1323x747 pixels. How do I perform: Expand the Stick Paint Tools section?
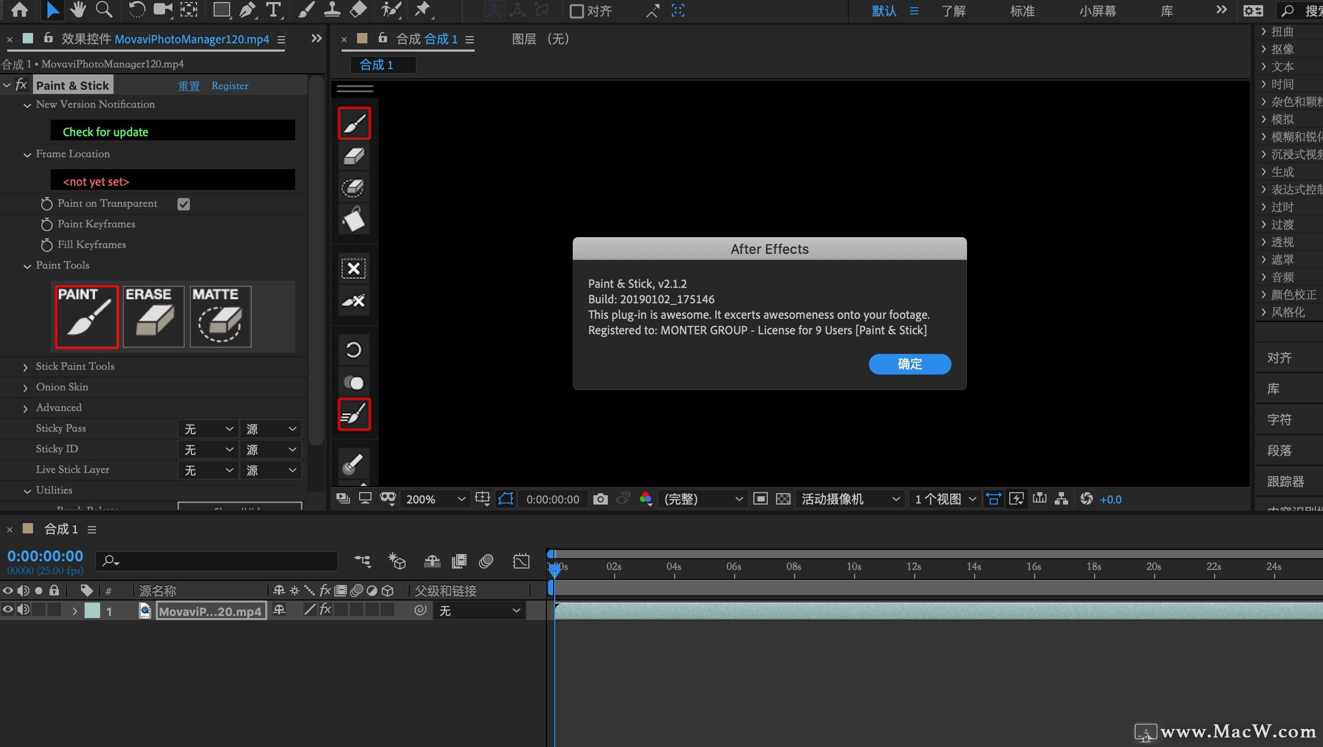click(25, 367)
